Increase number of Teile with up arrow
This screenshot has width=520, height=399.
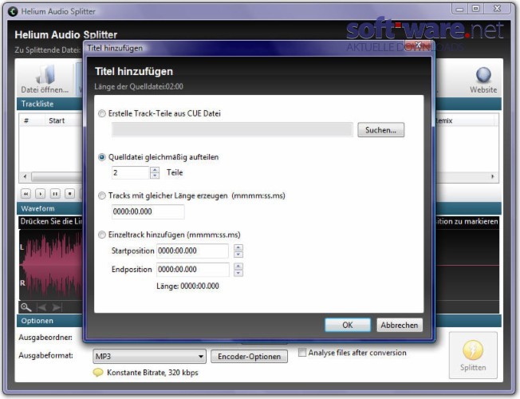155,170
